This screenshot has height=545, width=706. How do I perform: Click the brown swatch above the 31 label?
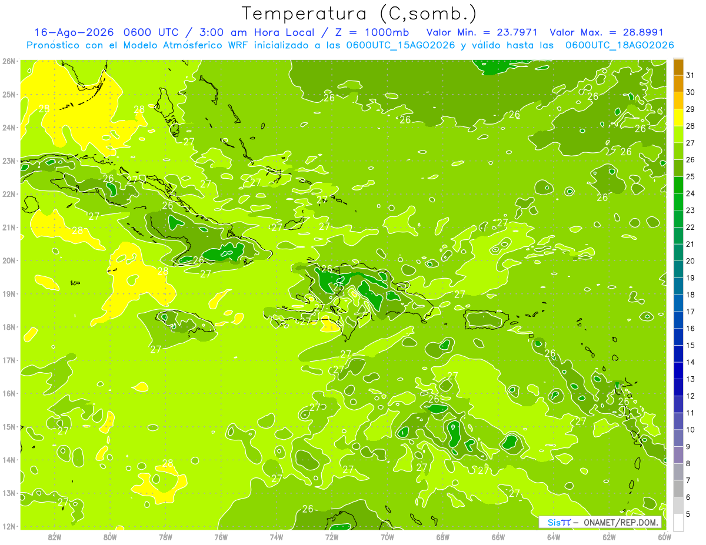[x=678, y=67]
